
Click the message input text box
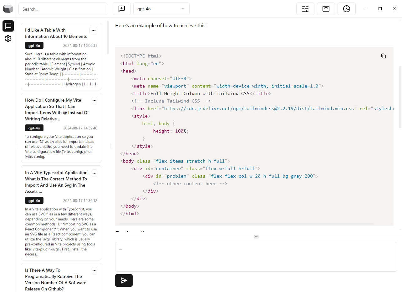point(256,257)
